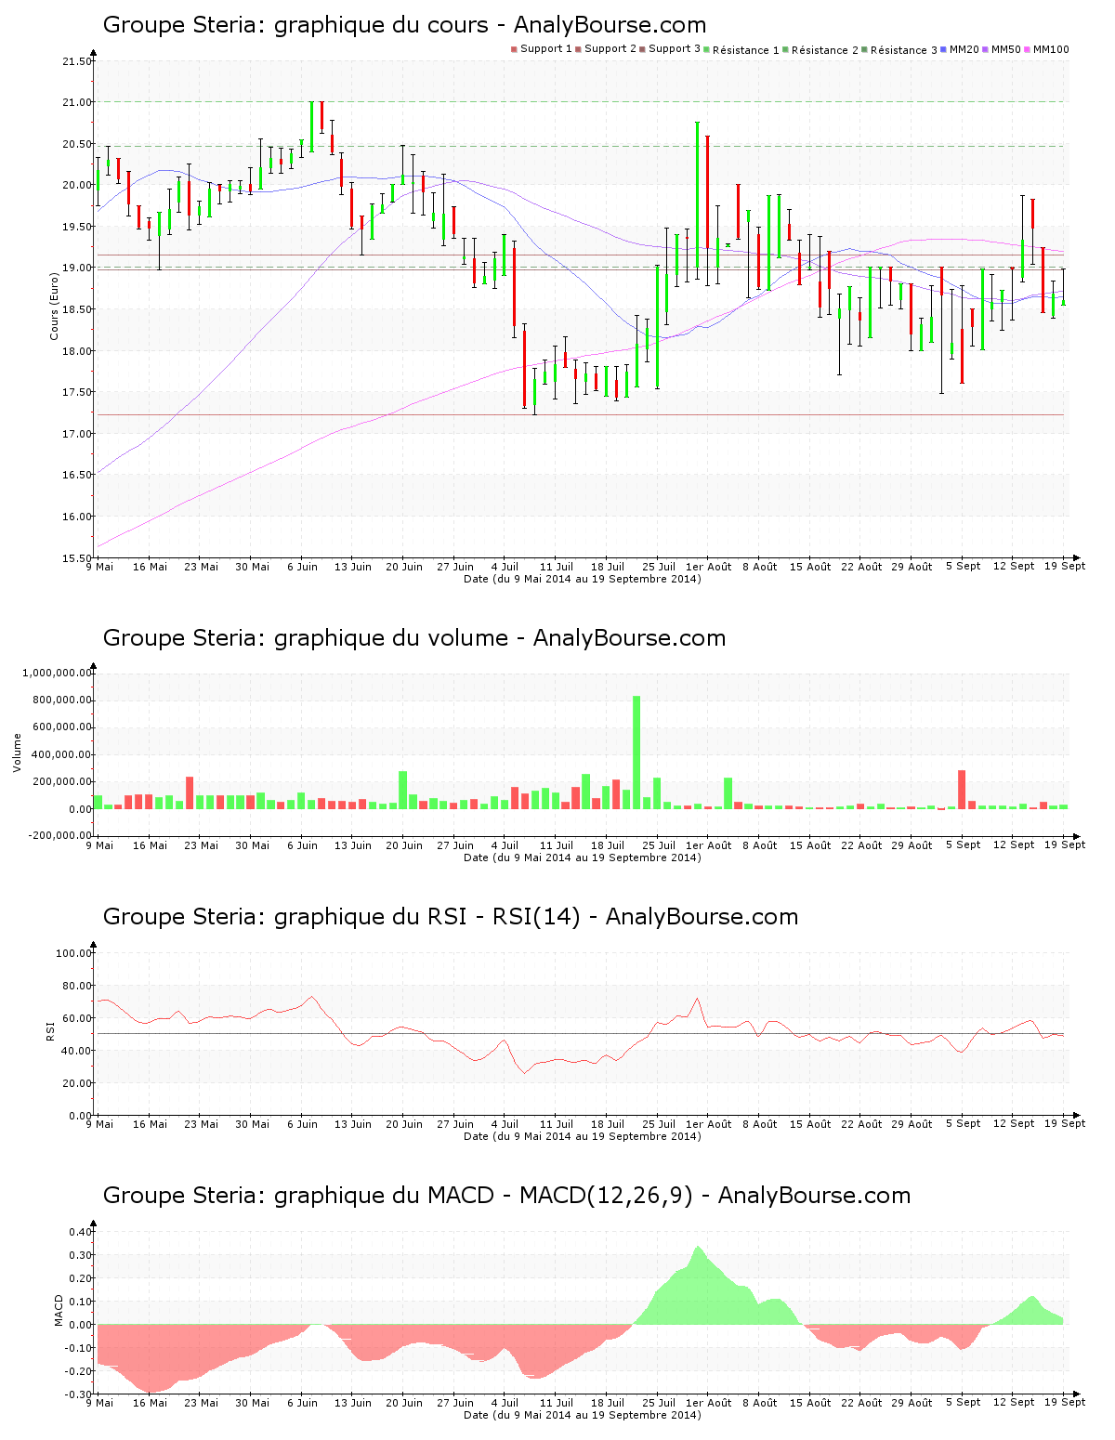Viewport: 1115px width, 1440px height.
Task: Click the tallest green volume bar
Action: [x=636, y=753]
